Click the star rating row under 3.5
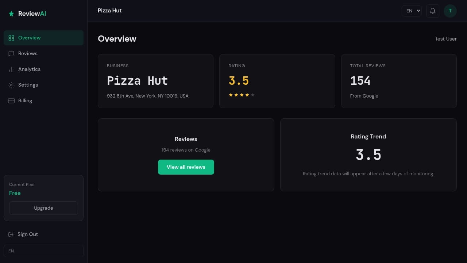 [x=242, y=95]
